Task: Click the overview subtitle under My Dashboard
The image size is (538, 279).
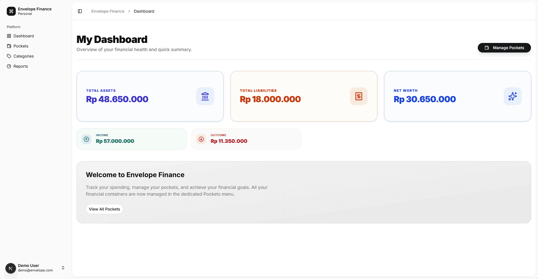Action: (134, 50)
